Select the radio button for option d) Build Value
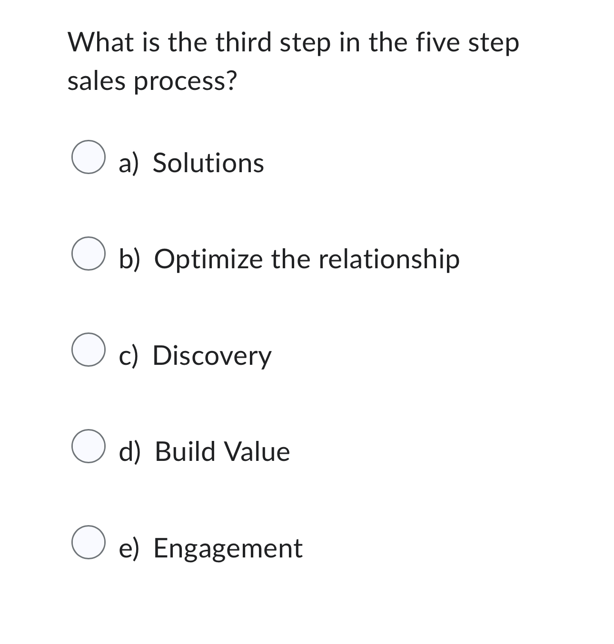Screen dimensions: 614x644 (89, 447)
